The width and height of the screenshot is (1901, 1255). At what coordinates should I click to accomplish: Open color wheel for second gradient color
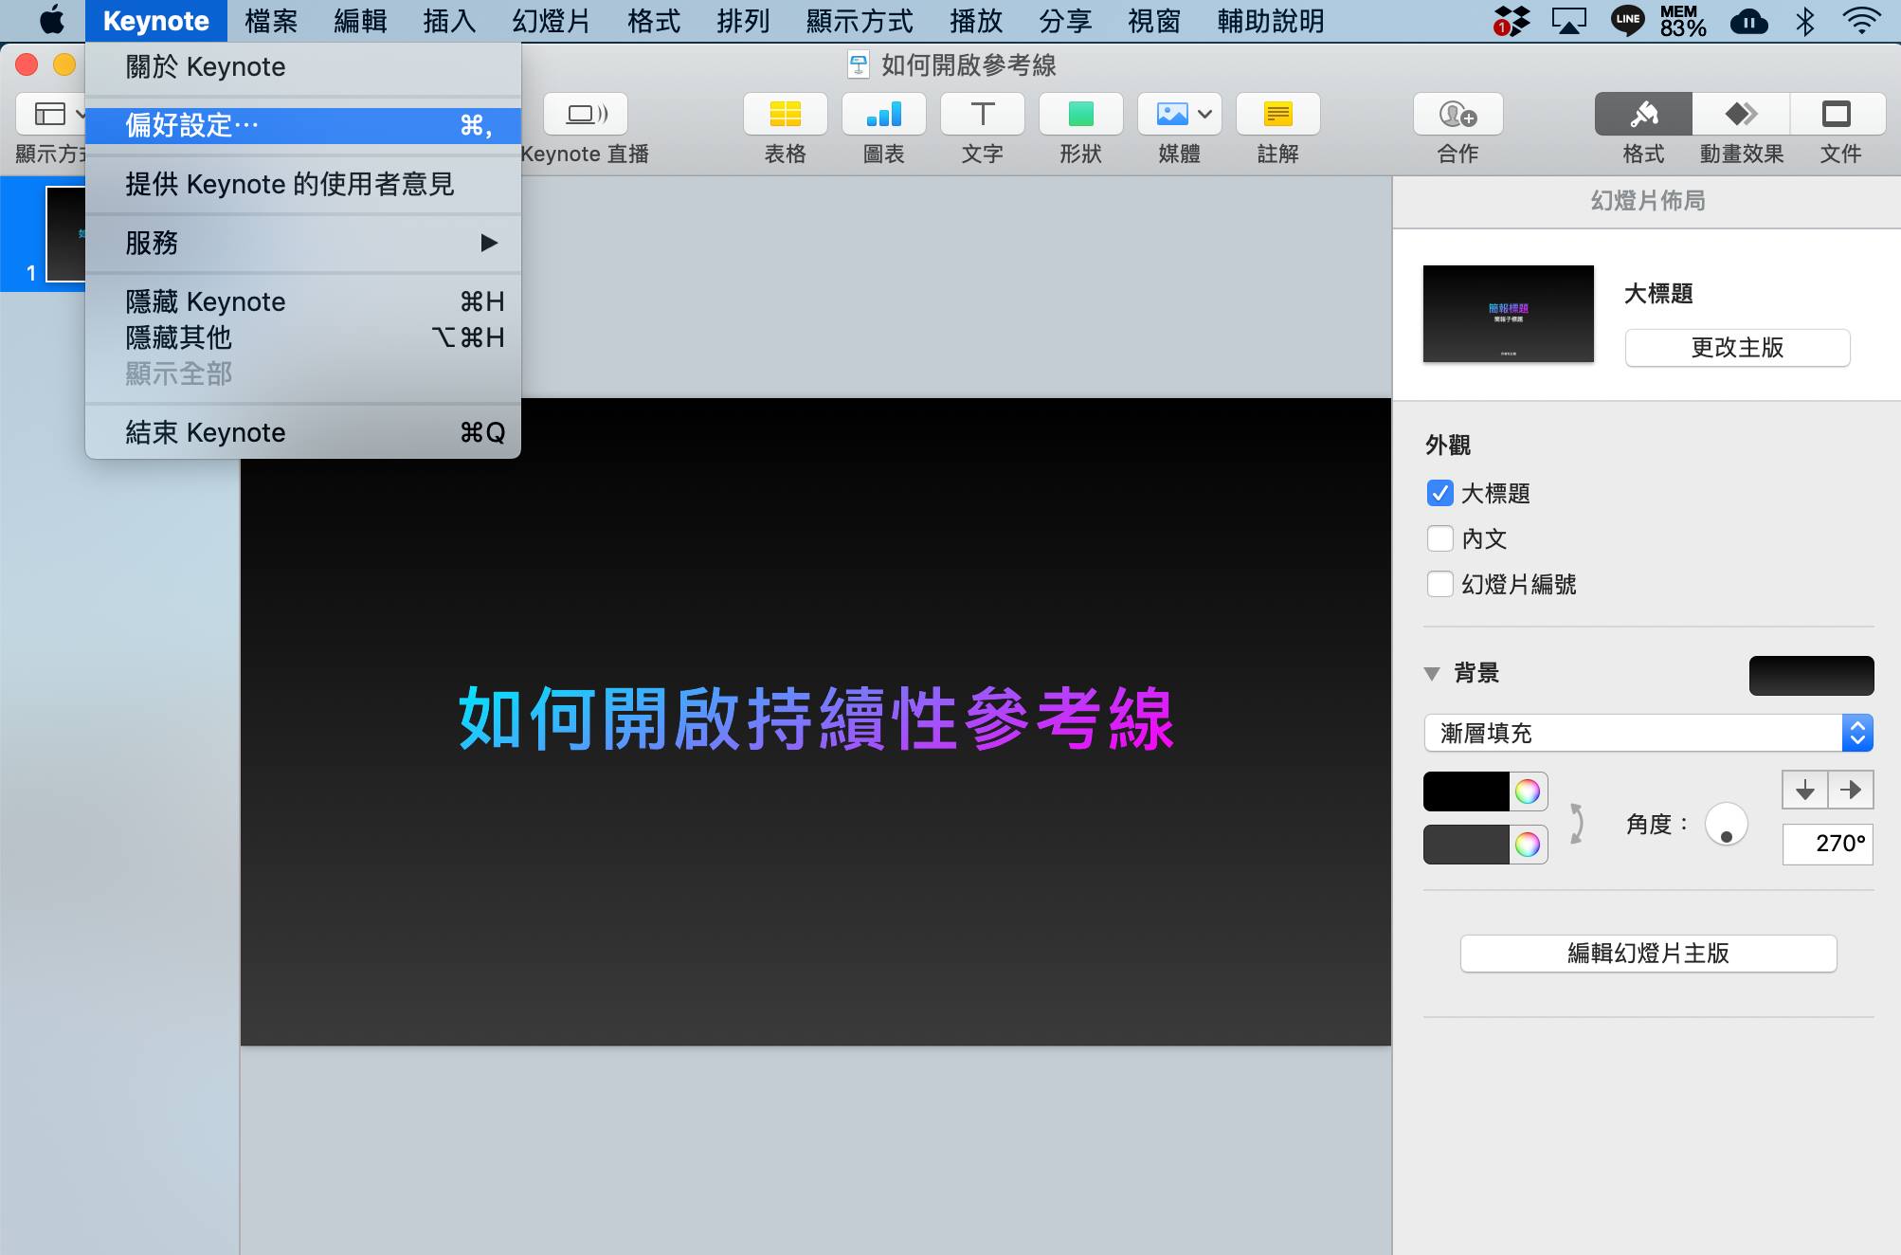coord(1527,845)
